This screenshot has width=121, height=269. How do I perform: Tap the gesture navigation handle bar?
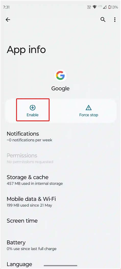61,266
